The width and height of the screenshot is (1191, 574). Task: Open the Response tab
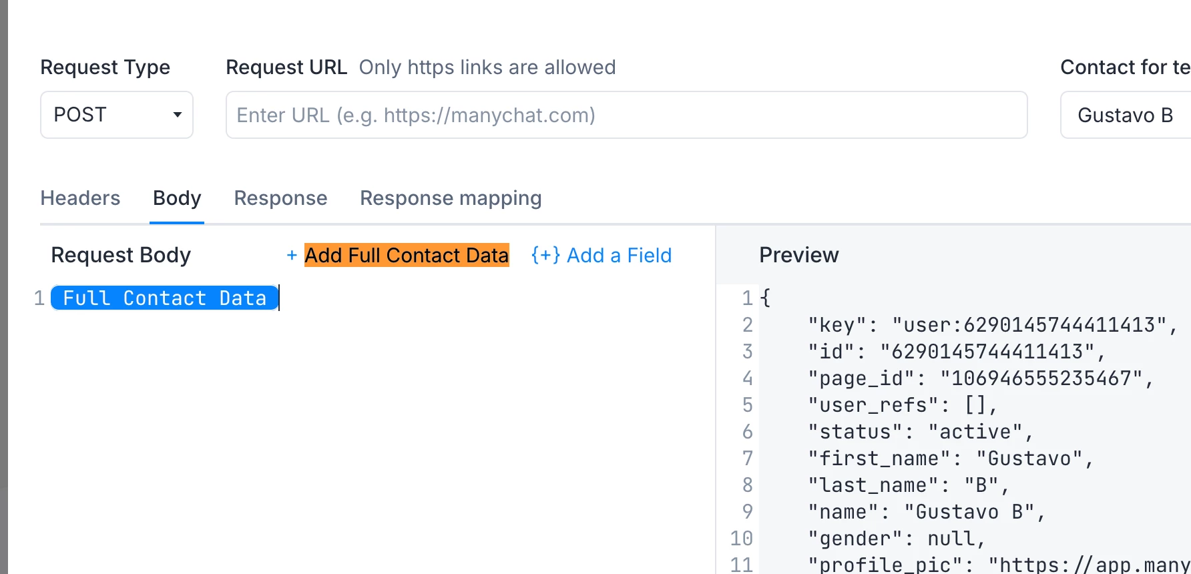coord(280,198)
